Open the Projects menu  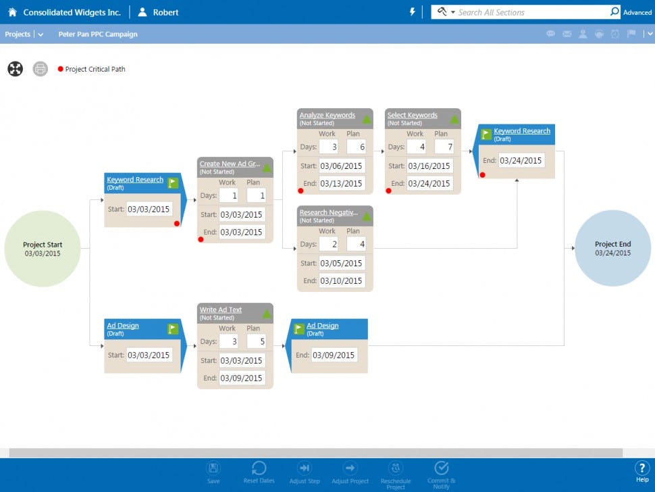click(x=18, y=34)
